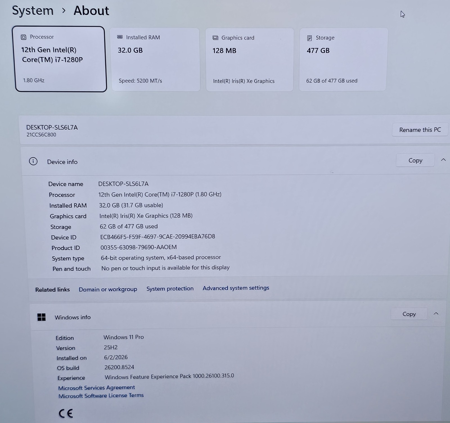Collapse the Device info section chevron

[443, 160]
